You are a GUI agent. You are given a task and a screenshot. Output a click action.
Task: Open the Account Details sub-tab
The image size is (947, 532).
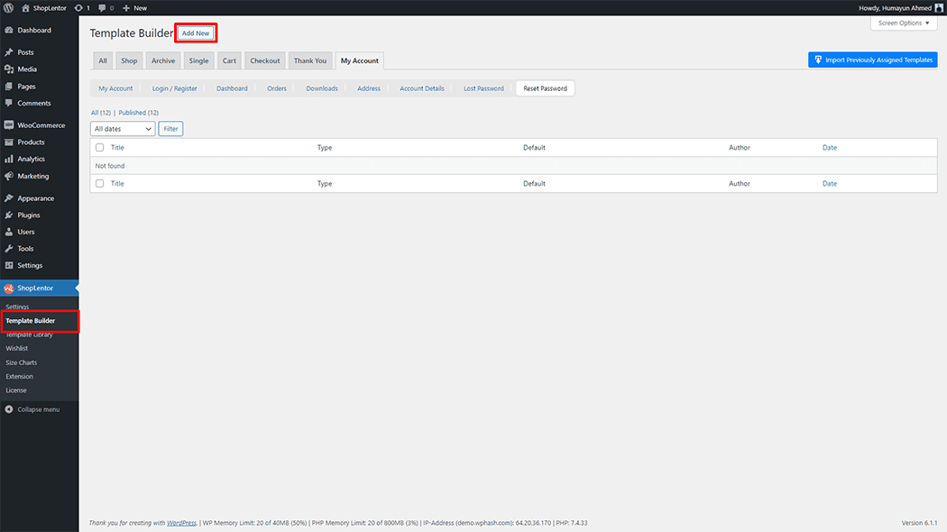tap(421, 88)
